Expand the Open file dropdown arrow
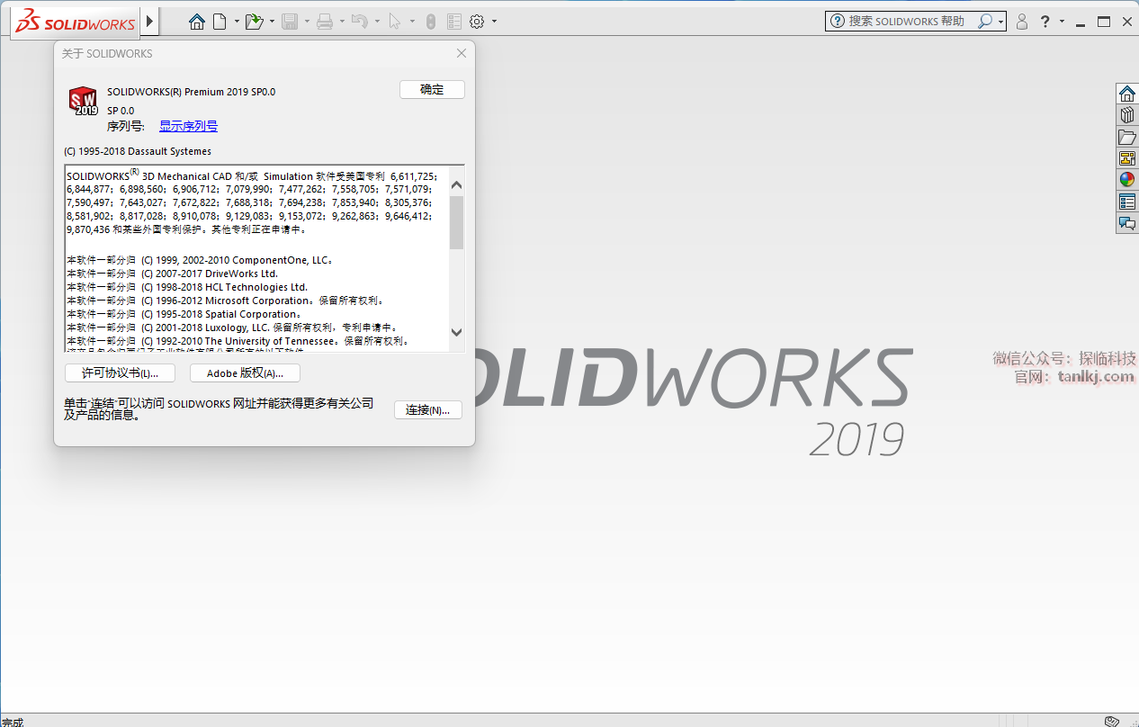Screen dimensions: 1139x727 pyautogui.click(x=271, y=22)
